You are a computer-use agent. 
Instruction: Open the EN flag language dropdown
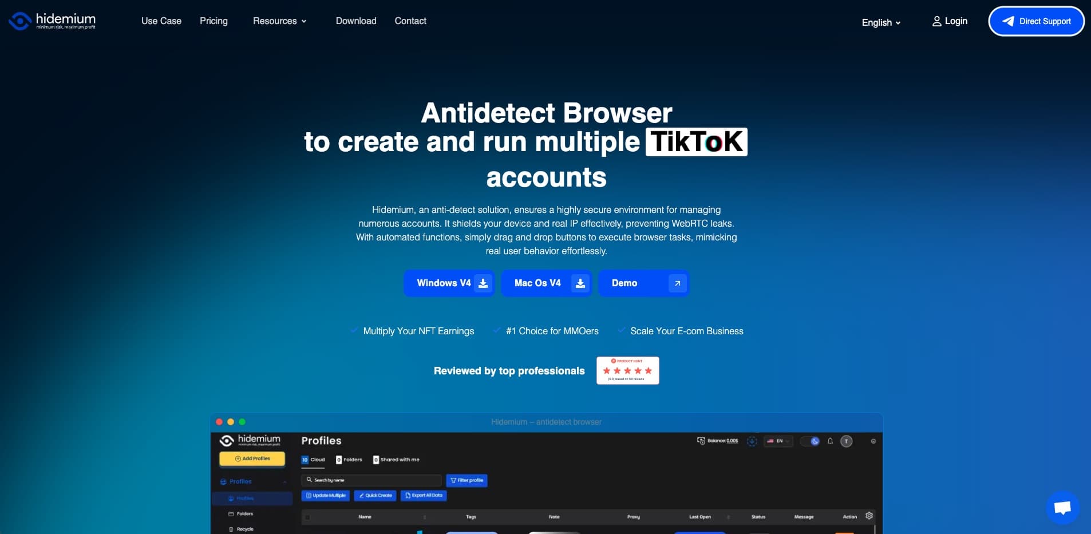pyautogui.click(x=778, y=441)
